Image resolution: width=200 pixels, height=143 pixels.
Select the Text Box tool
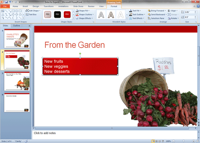coord(31,15)
